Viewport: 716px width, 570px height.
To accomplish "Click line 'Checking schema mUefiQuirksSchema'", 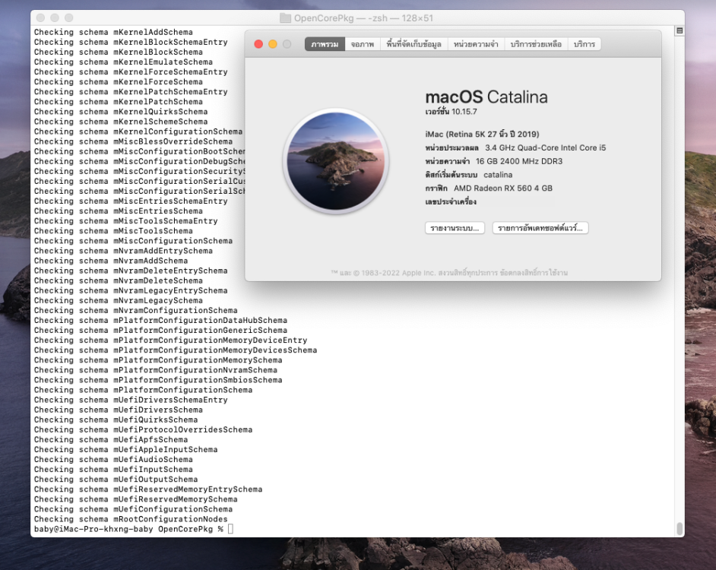I will tap(116, 420).
